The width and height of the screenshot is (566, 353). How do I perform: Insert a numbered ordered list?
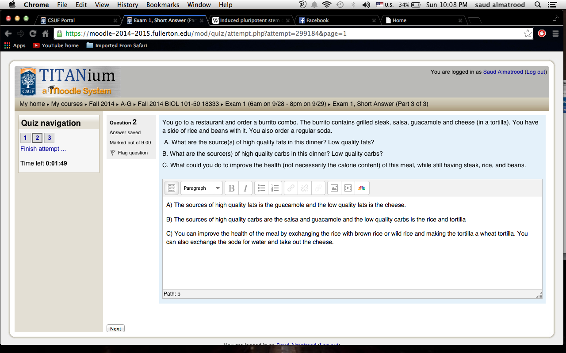click(275, 188)
